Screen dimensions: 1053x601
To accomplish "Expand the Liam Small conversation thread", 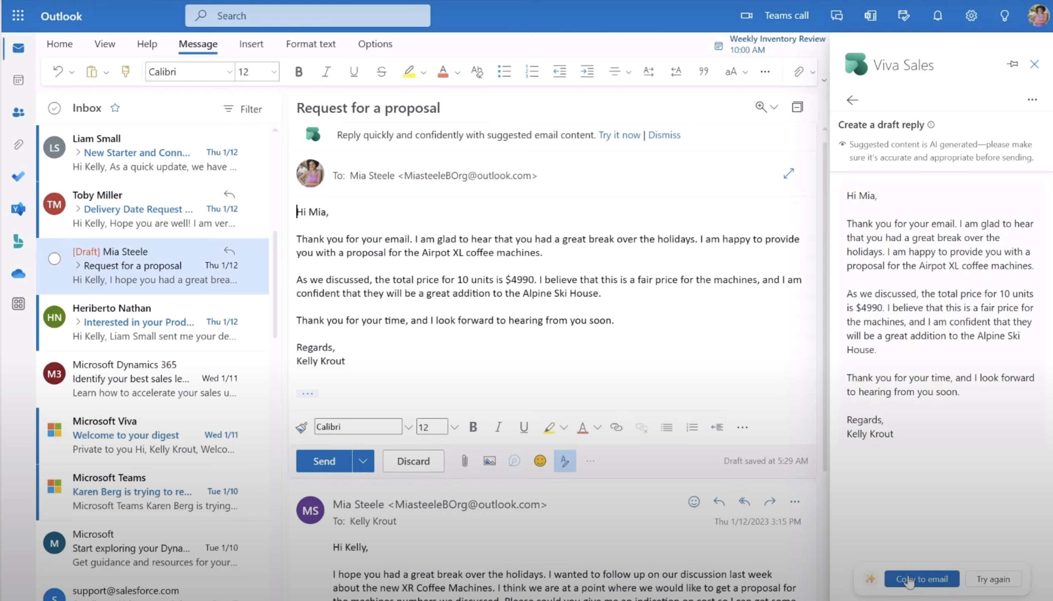I will click(x=78, y=152).
